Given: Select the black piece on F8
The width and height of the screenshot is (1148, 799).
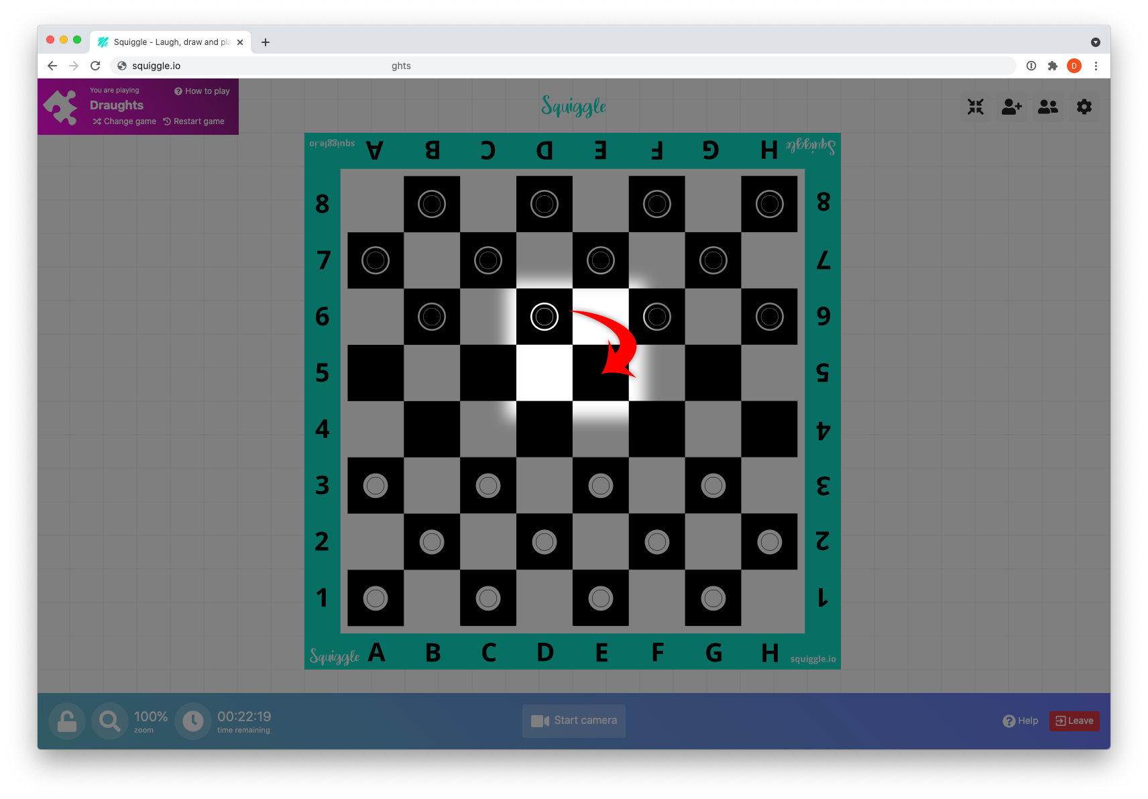Looking at the screenshot, I should (657, 204).
